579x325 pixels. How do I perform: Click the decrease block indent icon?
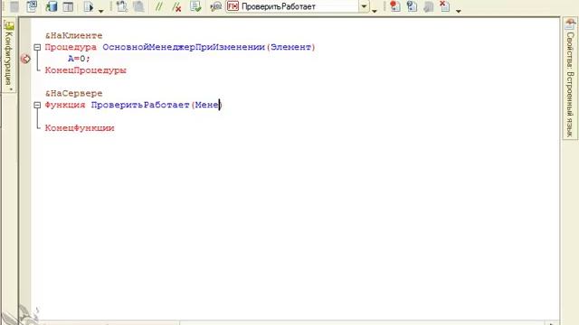tap(138, 6)
